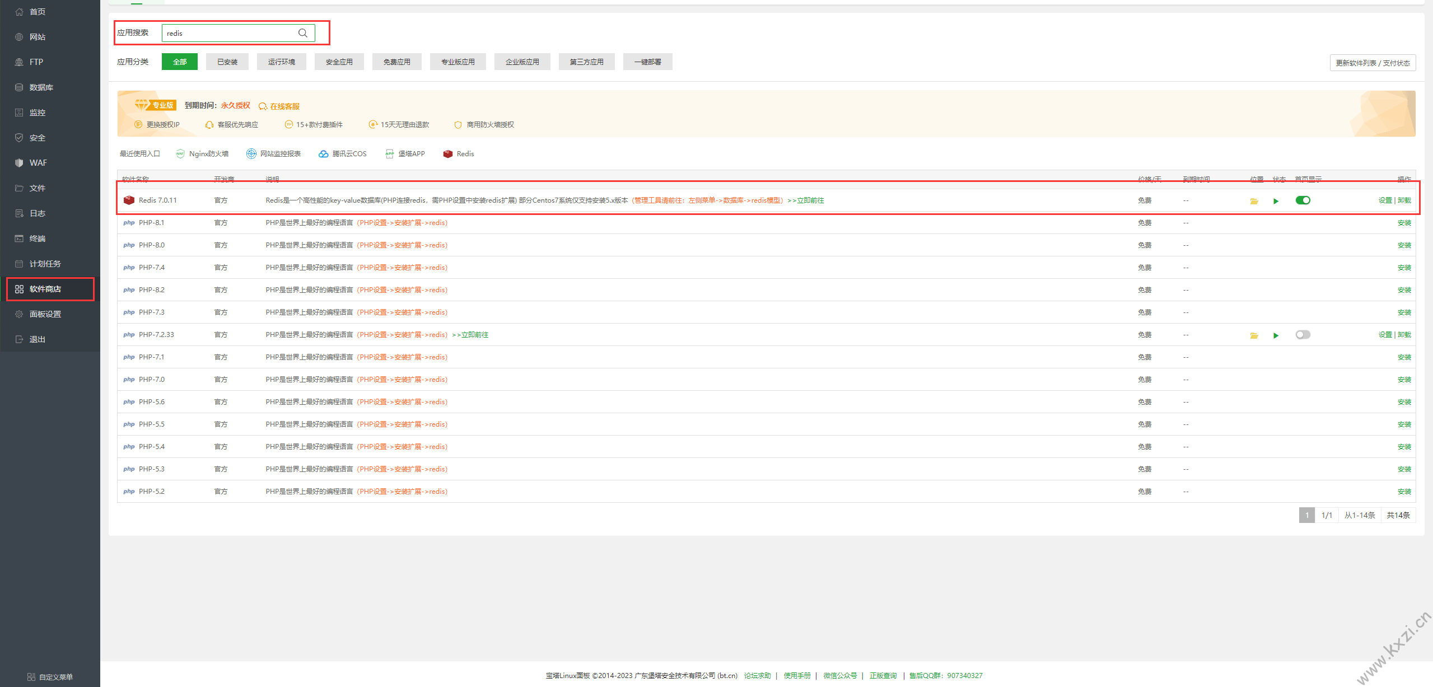The height and width of the screenshot is (687, 1433).
Task: Open Nginx防火墙 recent shortcut
Action: (202, 154)
